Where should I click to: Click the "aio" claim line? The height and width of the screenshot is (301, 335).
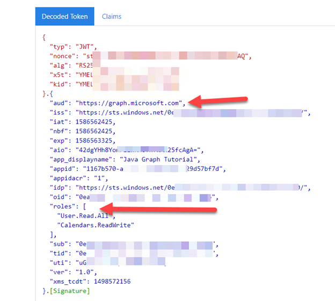pos(127,150)
